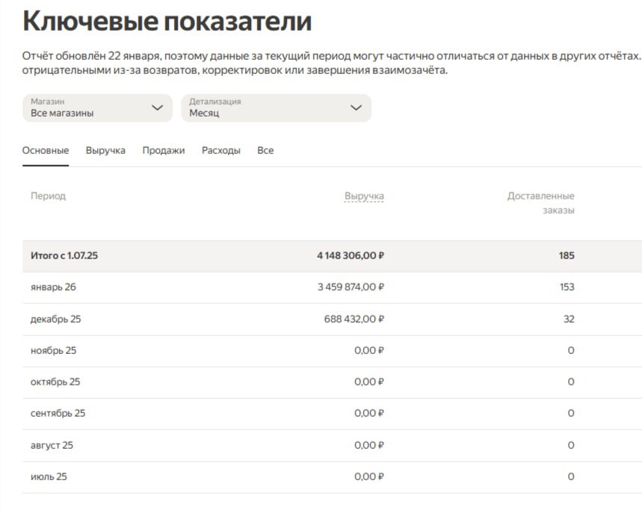642x510 pixels.
Task: Select the Итого с 1.07.25 row label
Action: pyautogui.click(x=64, y=255)
